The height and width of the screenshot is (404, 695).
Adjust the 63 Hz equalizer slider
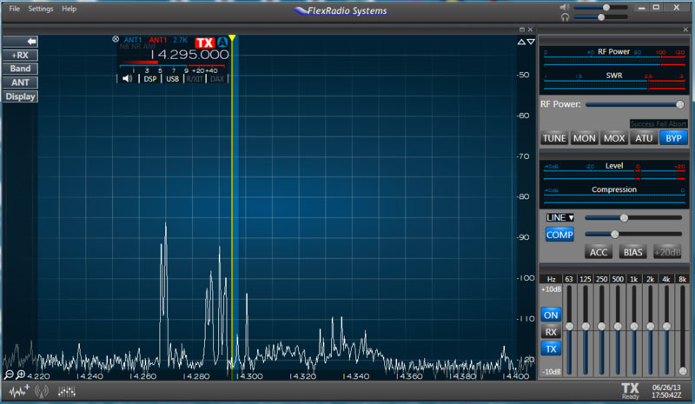[x=570, y=327]
